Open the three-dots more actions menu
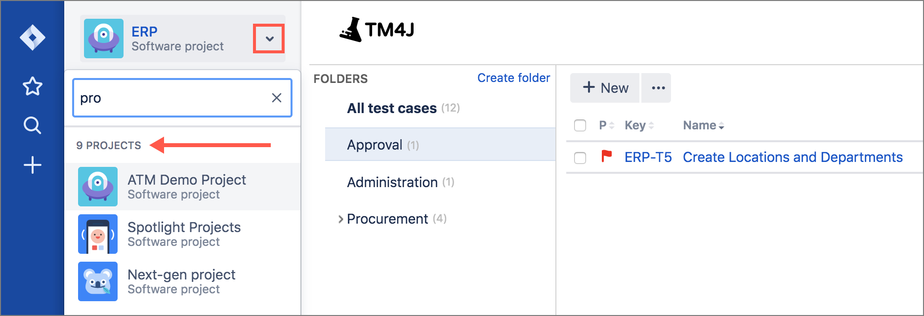The image size is (924, 316). pyautogui.click(x=658, y=88)
